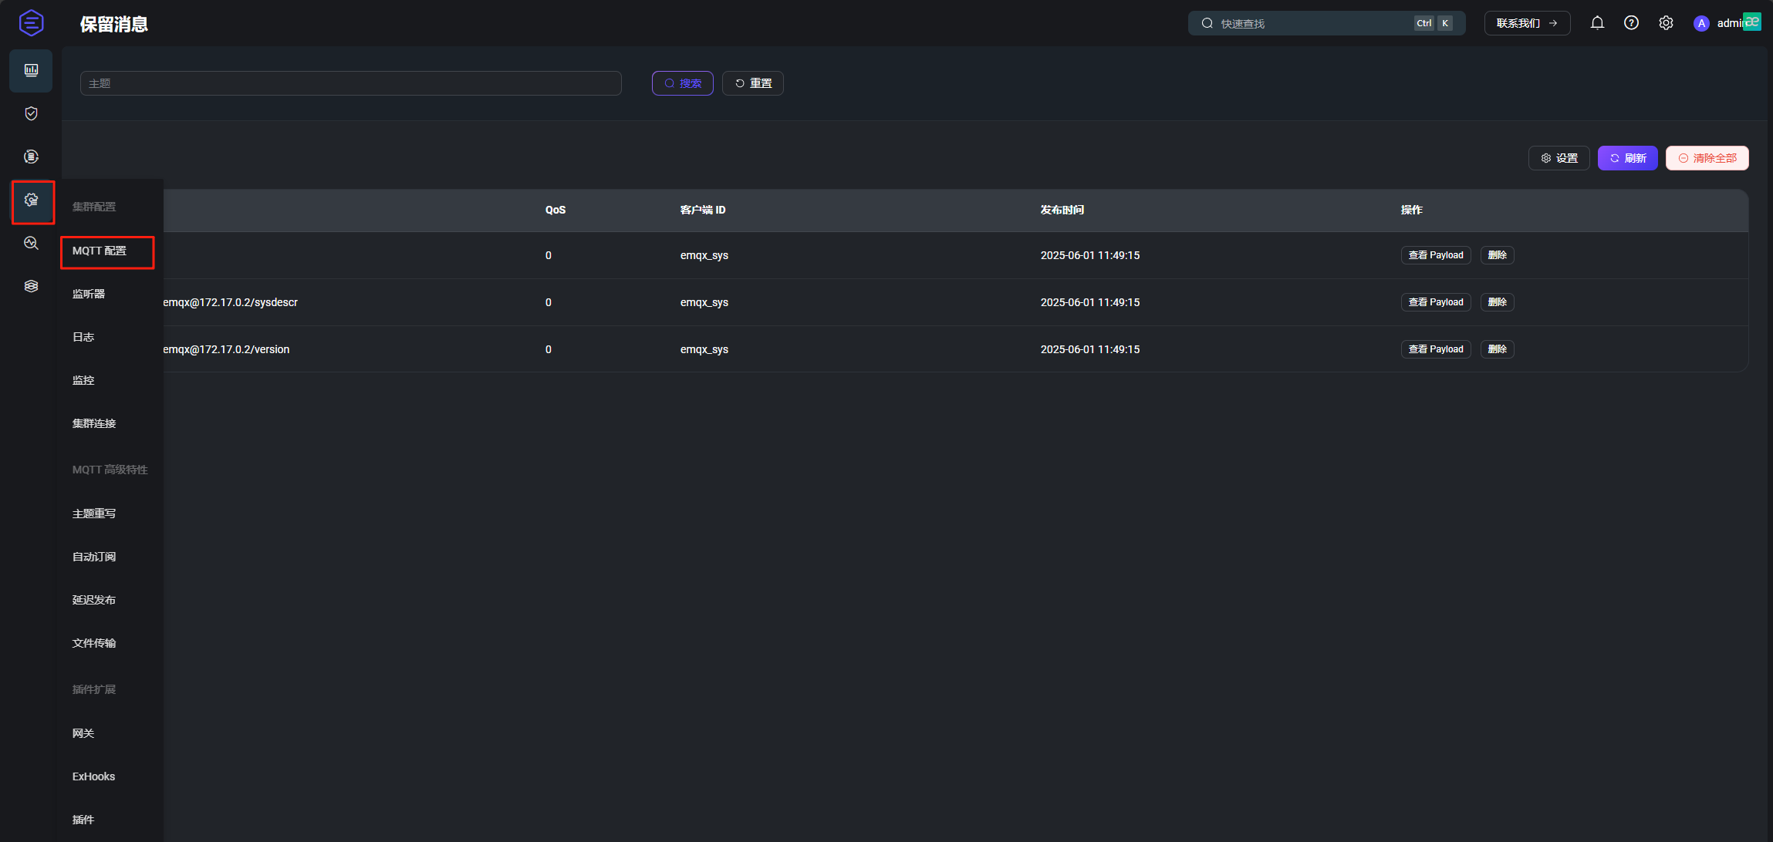Screen dimensions: 1773x842
Task: Open the data integration sidebar icon
Action: pos(31,157)
